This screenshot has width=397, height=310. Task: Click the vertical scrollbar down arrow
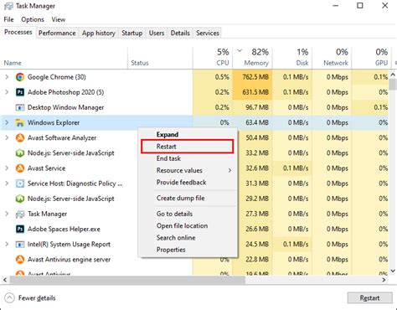[393, 271]
